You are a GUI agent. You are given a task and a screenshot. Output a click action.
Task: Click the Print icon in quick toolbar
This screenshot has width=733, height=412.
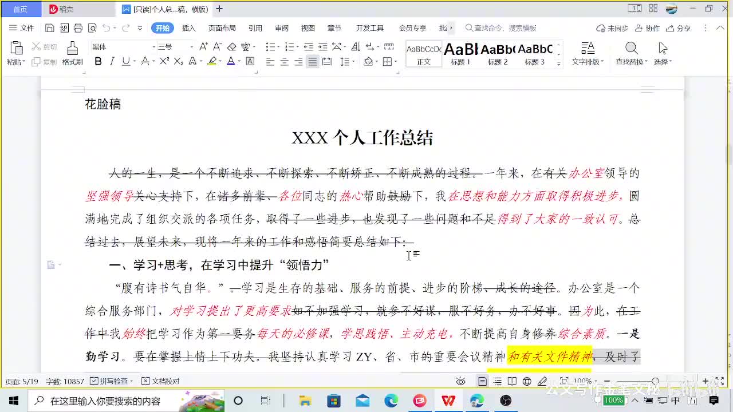tap(78, 28)
